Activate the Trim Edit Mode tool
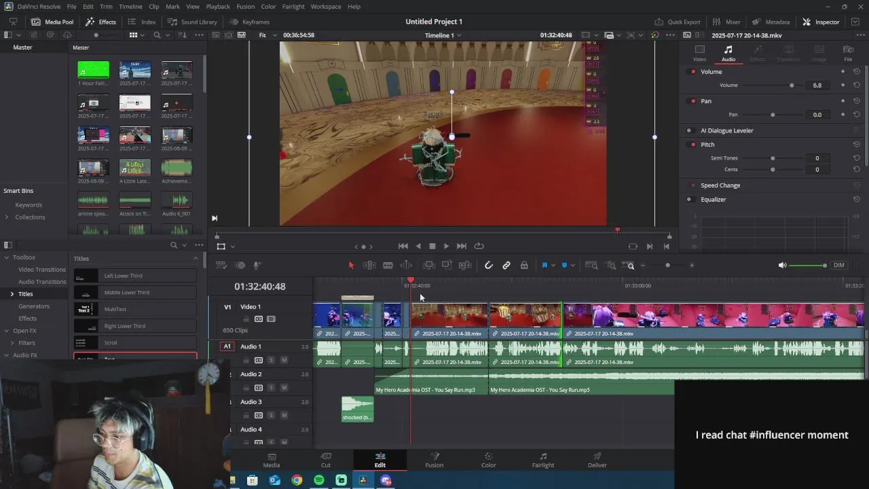 point(369,266)
